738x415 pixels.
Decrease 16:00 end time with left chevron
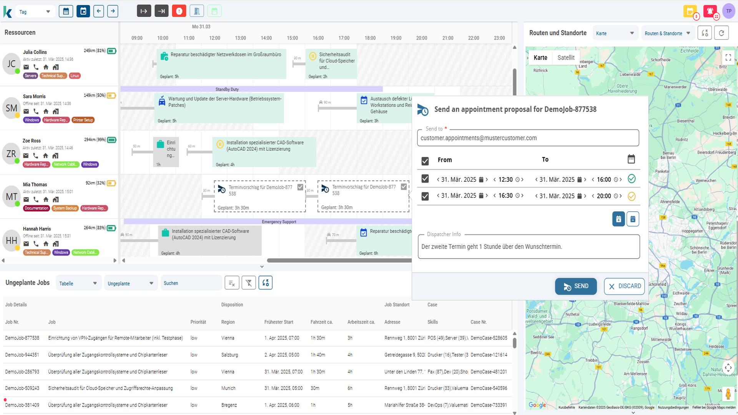pyautogui.click(x=593, y=179)
